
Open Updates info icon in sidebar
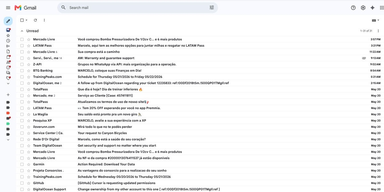[8, 68]
